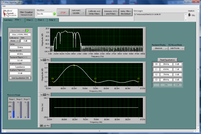Click the Gain 0 dB field

coord(26,41)
